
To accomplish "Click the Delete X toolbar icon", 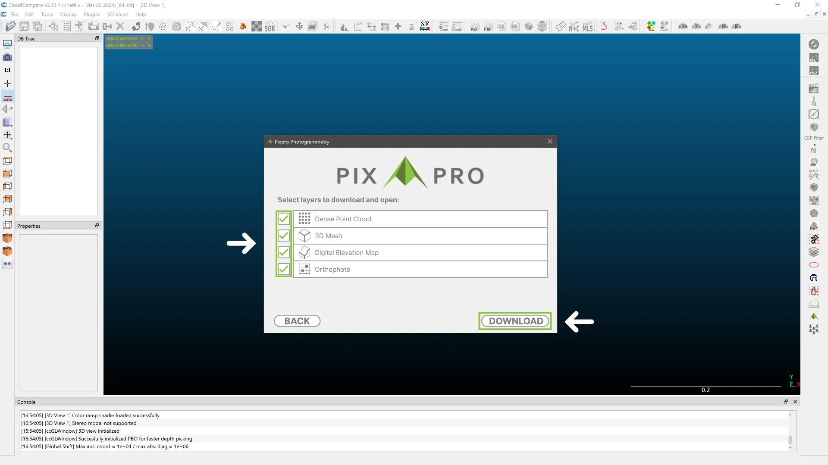I will (x=120, y=26).
